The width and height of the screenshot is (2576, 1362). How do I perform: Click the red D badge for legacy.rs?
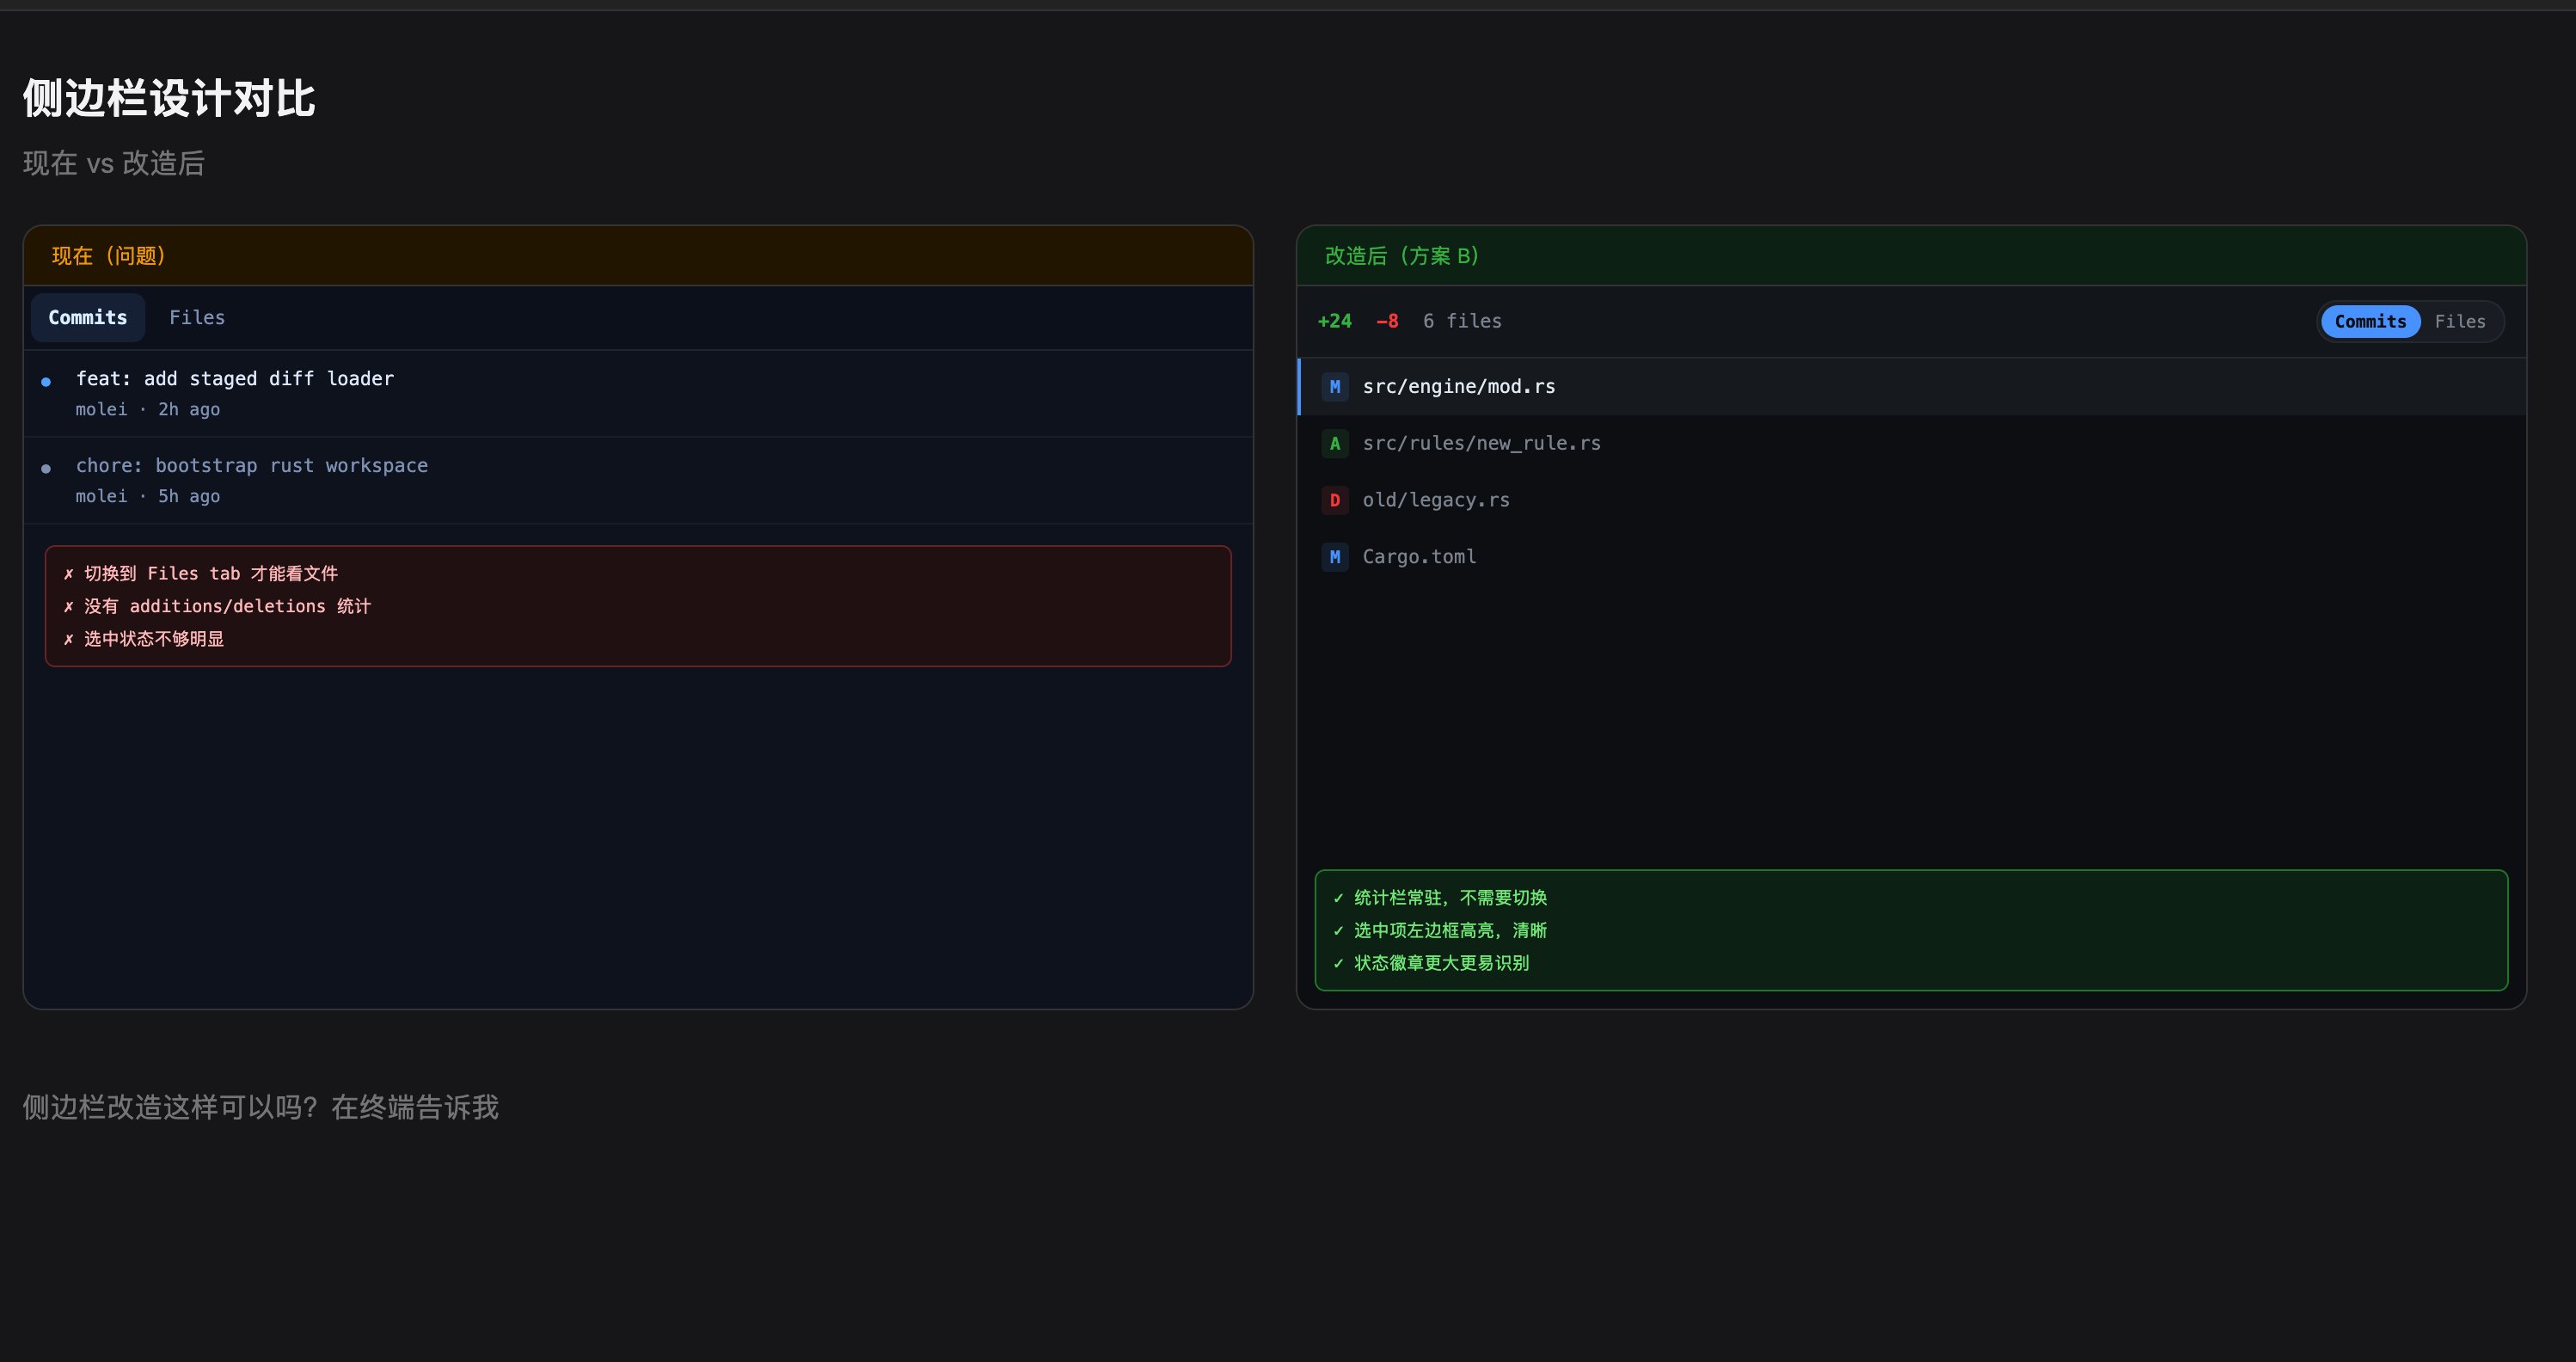[1334, 500]
